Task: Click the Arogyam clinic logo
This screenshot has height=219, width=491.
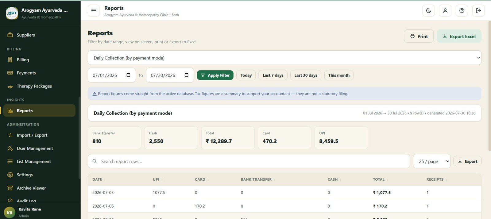Action: 12,13
